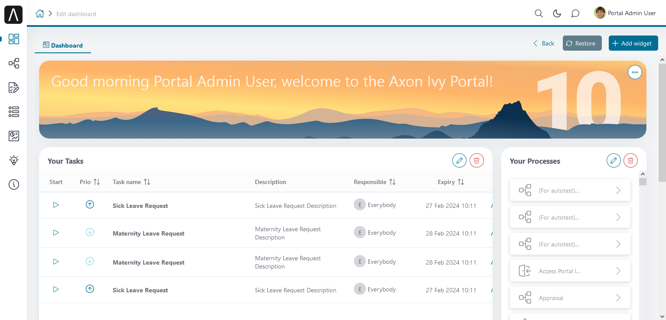The width and height of the screenshot is (666, 320).
Task: Click Appraisal process icon
Action: (525, 298)
